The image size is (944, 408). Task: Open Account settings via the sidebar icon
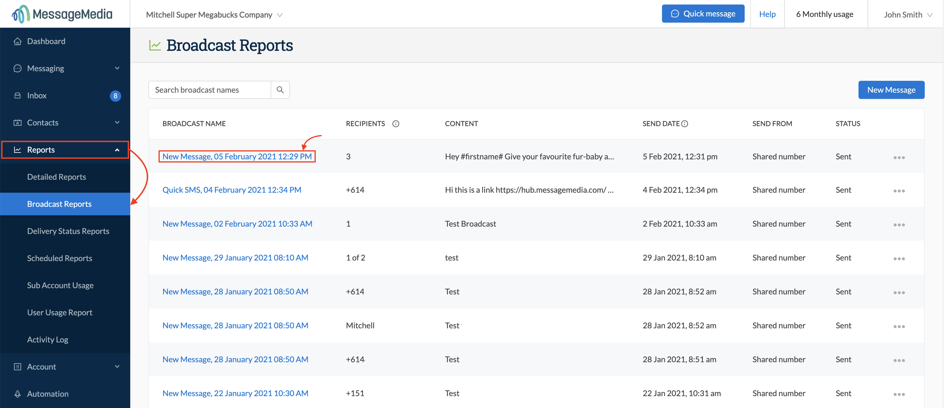(x=18, y=366)
